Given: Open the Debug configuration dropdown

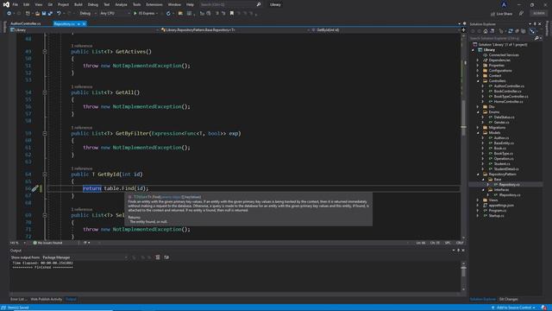Looking at the screenshot, I should 87,14.
